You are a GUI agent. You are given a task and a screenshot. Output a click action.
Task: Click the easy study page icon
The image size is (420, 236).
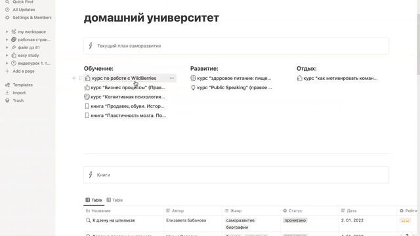14,55
